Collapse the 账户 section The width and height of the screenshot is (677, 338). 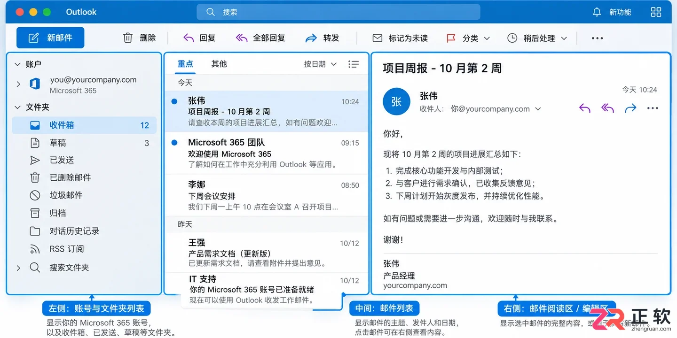(18, 64)
